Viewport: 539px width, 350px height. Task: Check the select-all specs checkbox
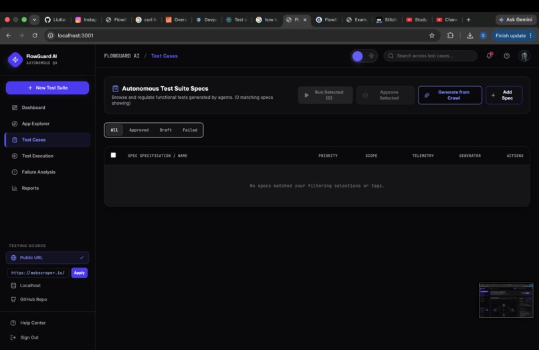pyautogui.click(x=113, y=155)
